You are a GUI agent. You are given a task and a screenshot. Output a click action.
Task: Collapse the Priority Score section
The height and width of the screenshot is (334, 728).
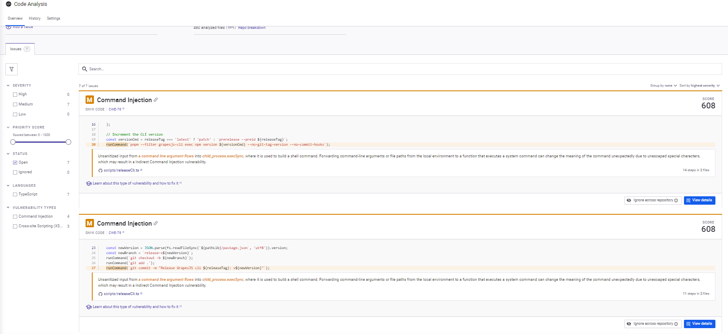8,127
